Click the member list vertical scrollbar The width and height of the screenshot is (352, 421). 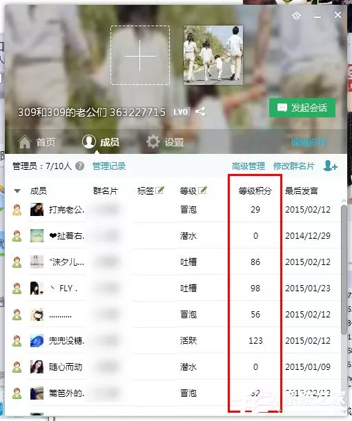click(344, 270)
